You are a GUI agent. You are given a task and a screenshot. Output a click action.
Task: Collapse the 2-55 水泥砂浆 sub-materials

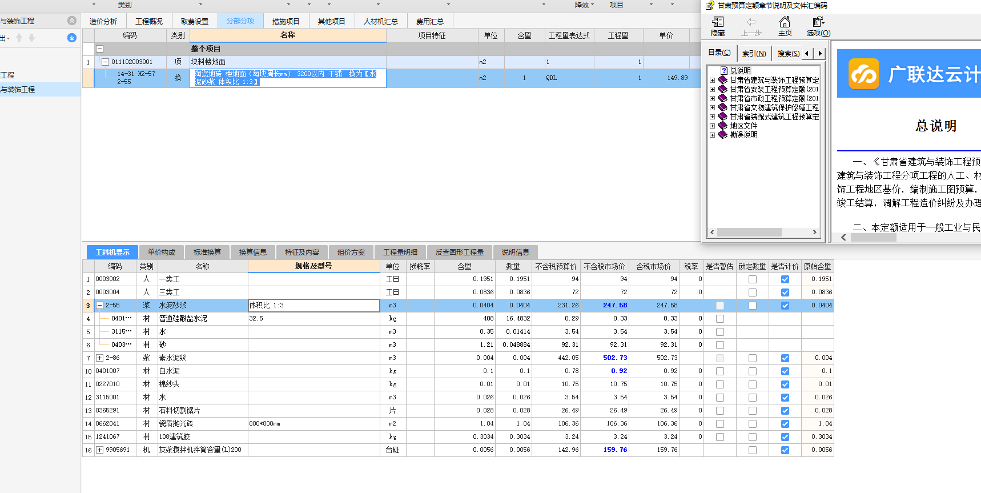pyautogui.click(x=100, y=306)
